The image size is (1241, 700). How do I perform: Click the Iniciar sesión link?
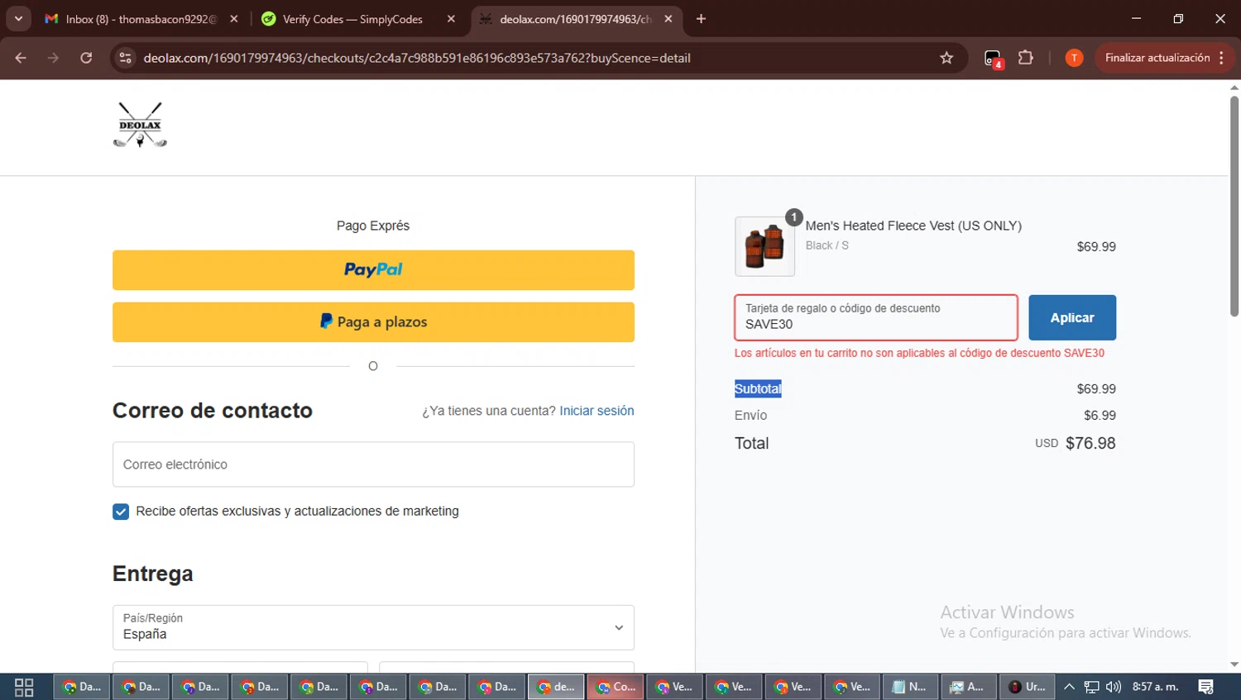click(597, 411)
